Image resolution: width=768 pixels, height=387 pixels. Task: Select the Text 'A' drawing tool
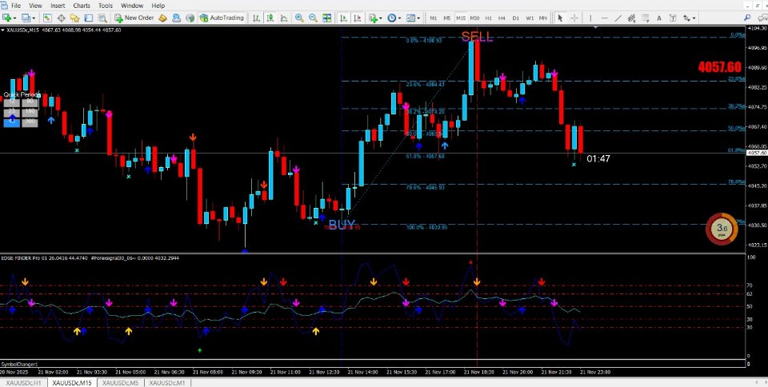[x=660, y=18]
